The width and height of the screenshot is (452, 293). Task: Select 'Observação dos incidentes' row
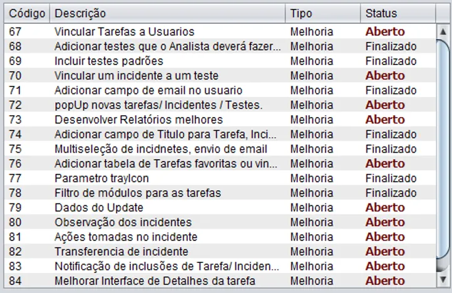click(123, 222)
